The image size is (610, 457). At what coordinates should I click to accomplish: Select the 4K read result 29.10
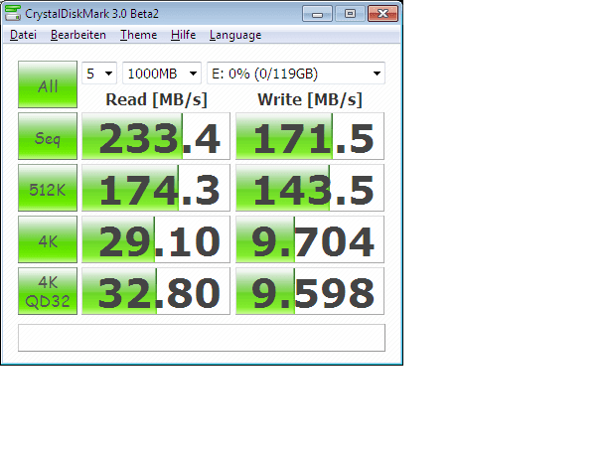click(x=156, y=239)
